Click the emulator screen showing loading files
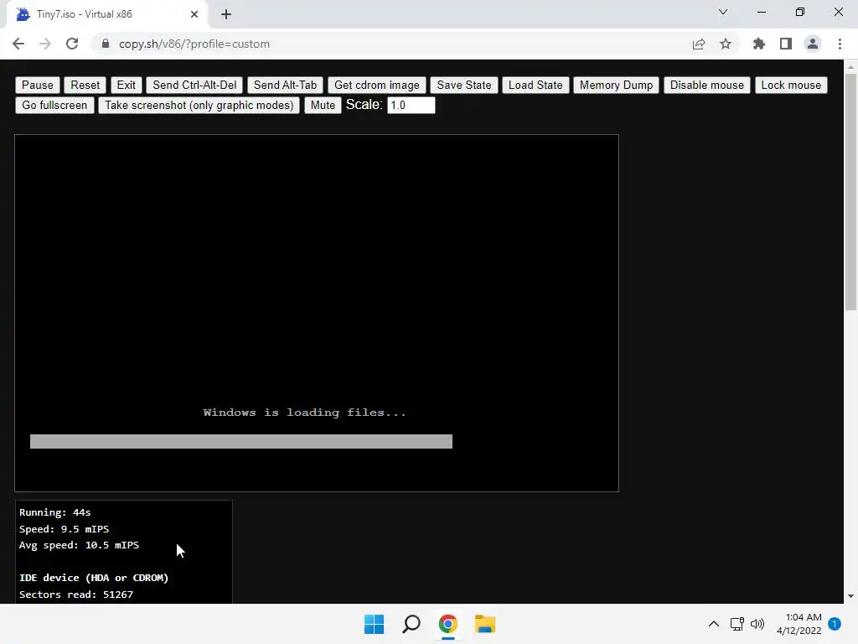The image size is (858, 644). (x=316, y=313)
